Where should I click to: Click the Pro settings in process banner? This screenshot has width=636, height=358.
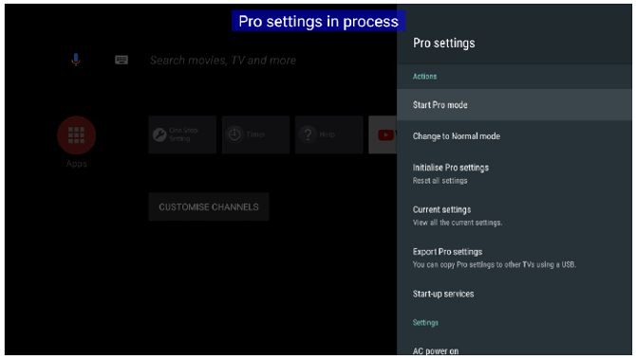(x=318, y=21)
